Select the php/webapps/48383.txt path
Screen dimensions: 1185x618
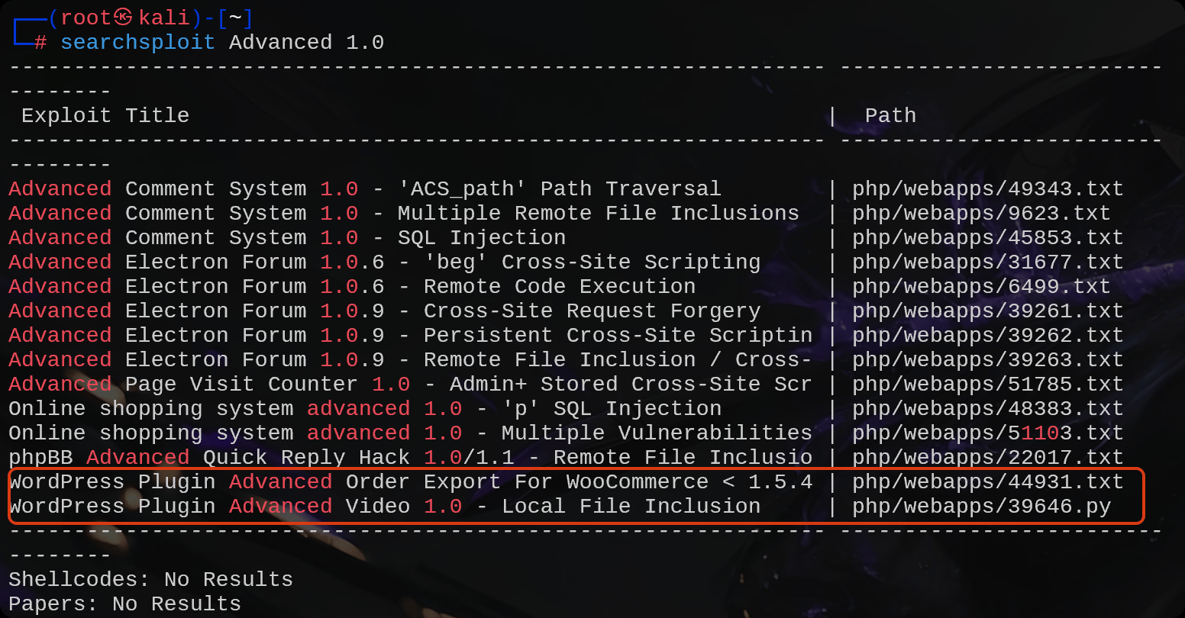(x=988, y=408)
